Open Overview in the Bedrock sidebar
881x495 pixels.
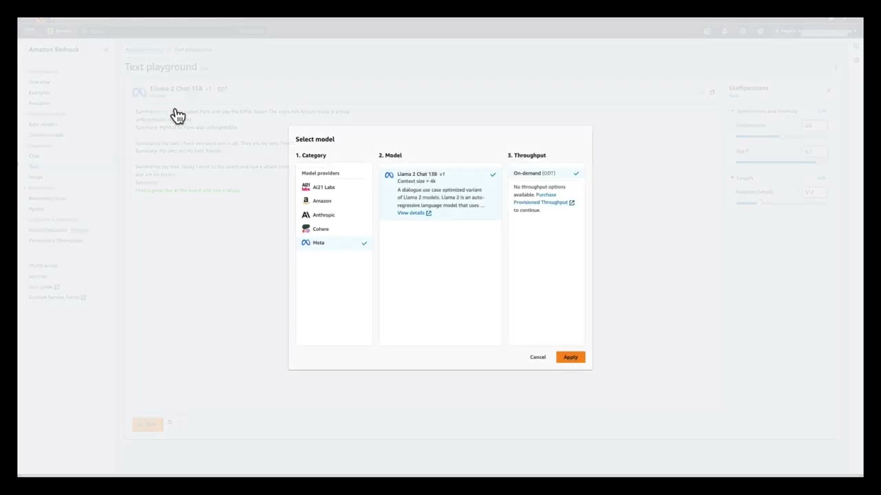39,82
